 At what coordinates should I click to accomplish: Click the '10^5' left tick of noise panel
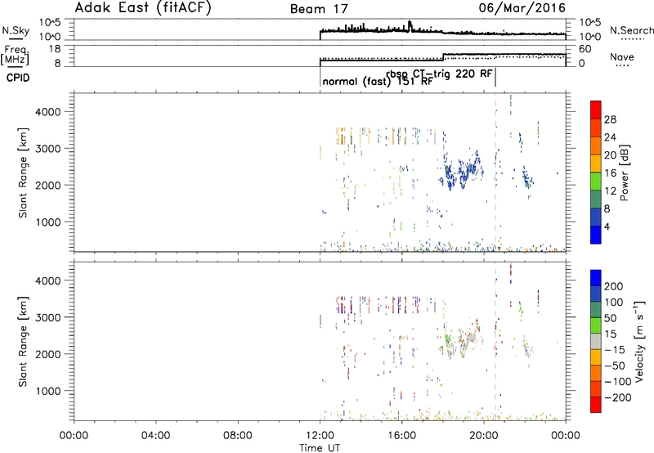[x=50, y=22]
